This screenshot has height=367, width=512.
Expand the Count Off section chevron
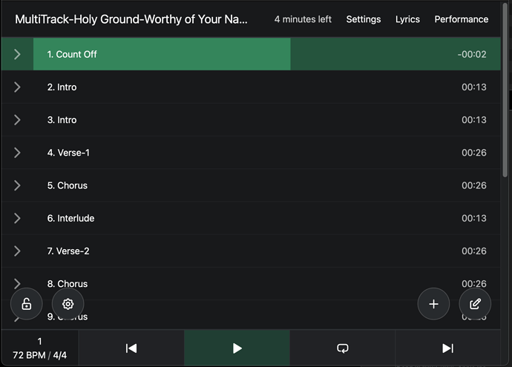(17, 54)
